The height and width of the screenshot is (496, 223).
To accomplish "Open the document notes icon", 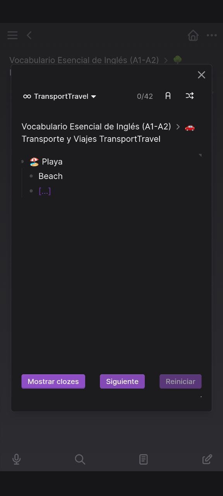I will click(x=143, y=460).
